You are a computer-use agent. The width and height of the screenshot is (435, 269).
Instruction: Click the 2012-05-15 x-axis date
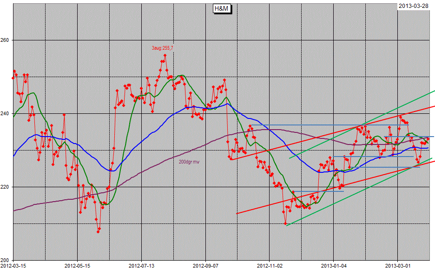77,266
